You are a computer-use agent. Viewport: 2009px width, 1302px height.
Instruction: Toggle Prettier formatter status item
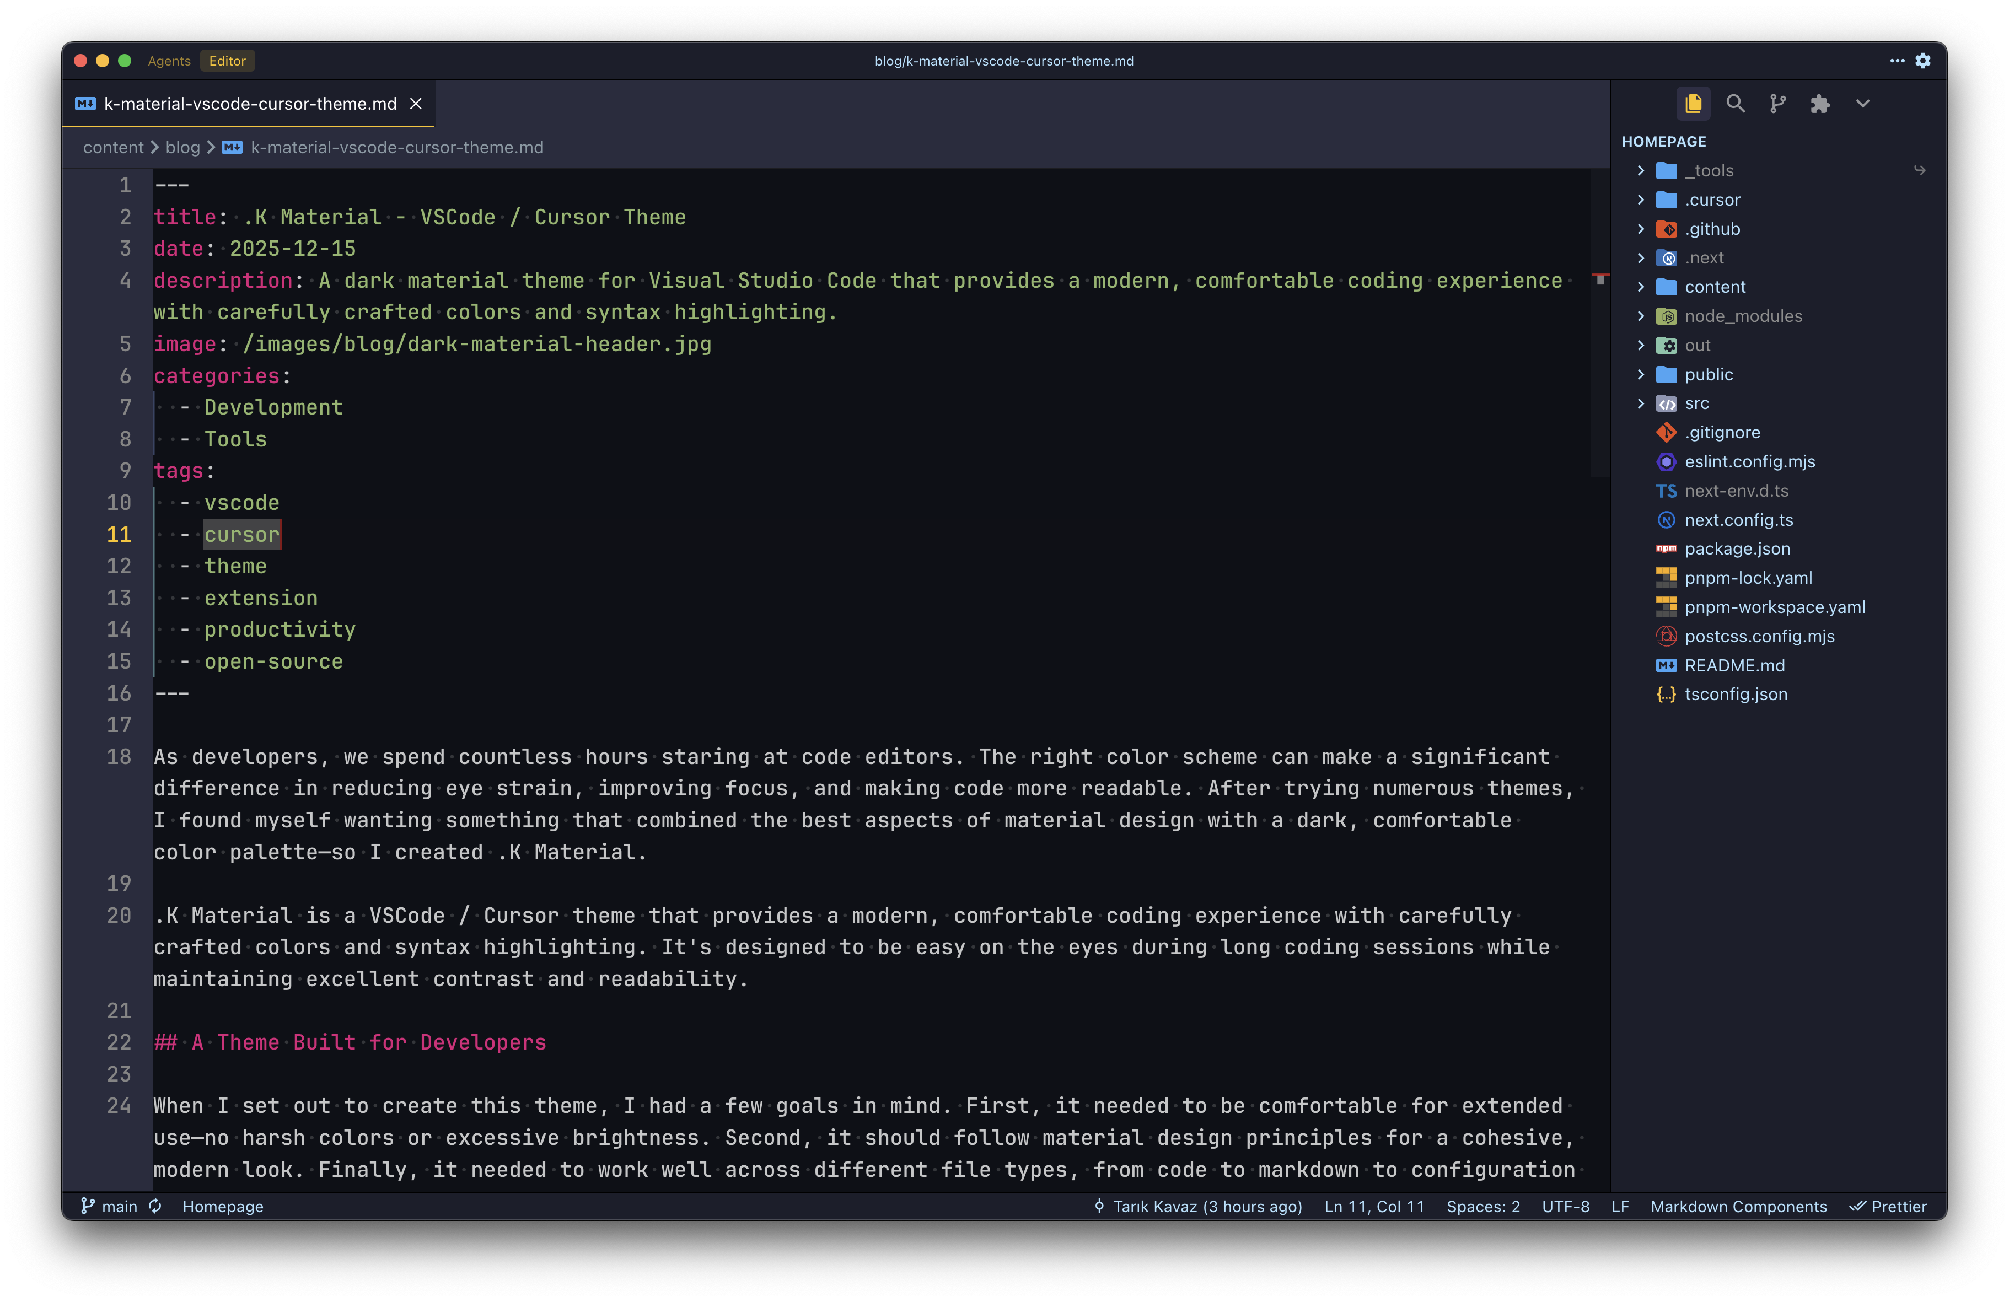click(x=1888, y=1206)
